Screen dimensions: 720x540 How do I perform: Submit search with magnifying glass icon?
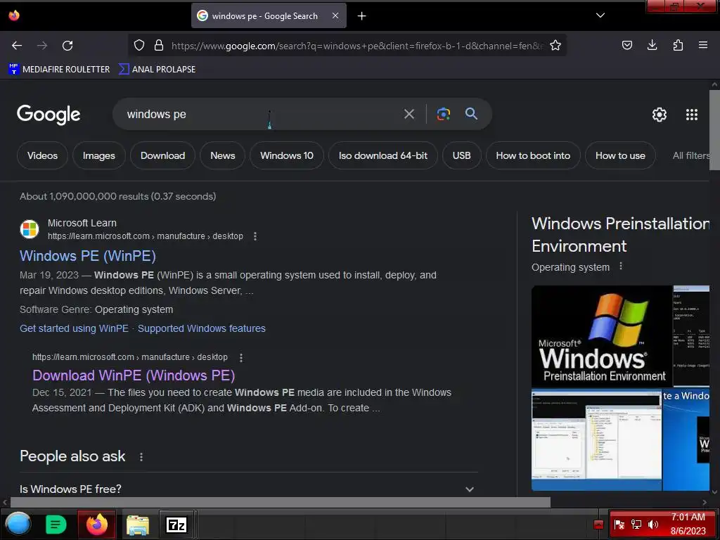pyautogui.click(x=471, y=113)
